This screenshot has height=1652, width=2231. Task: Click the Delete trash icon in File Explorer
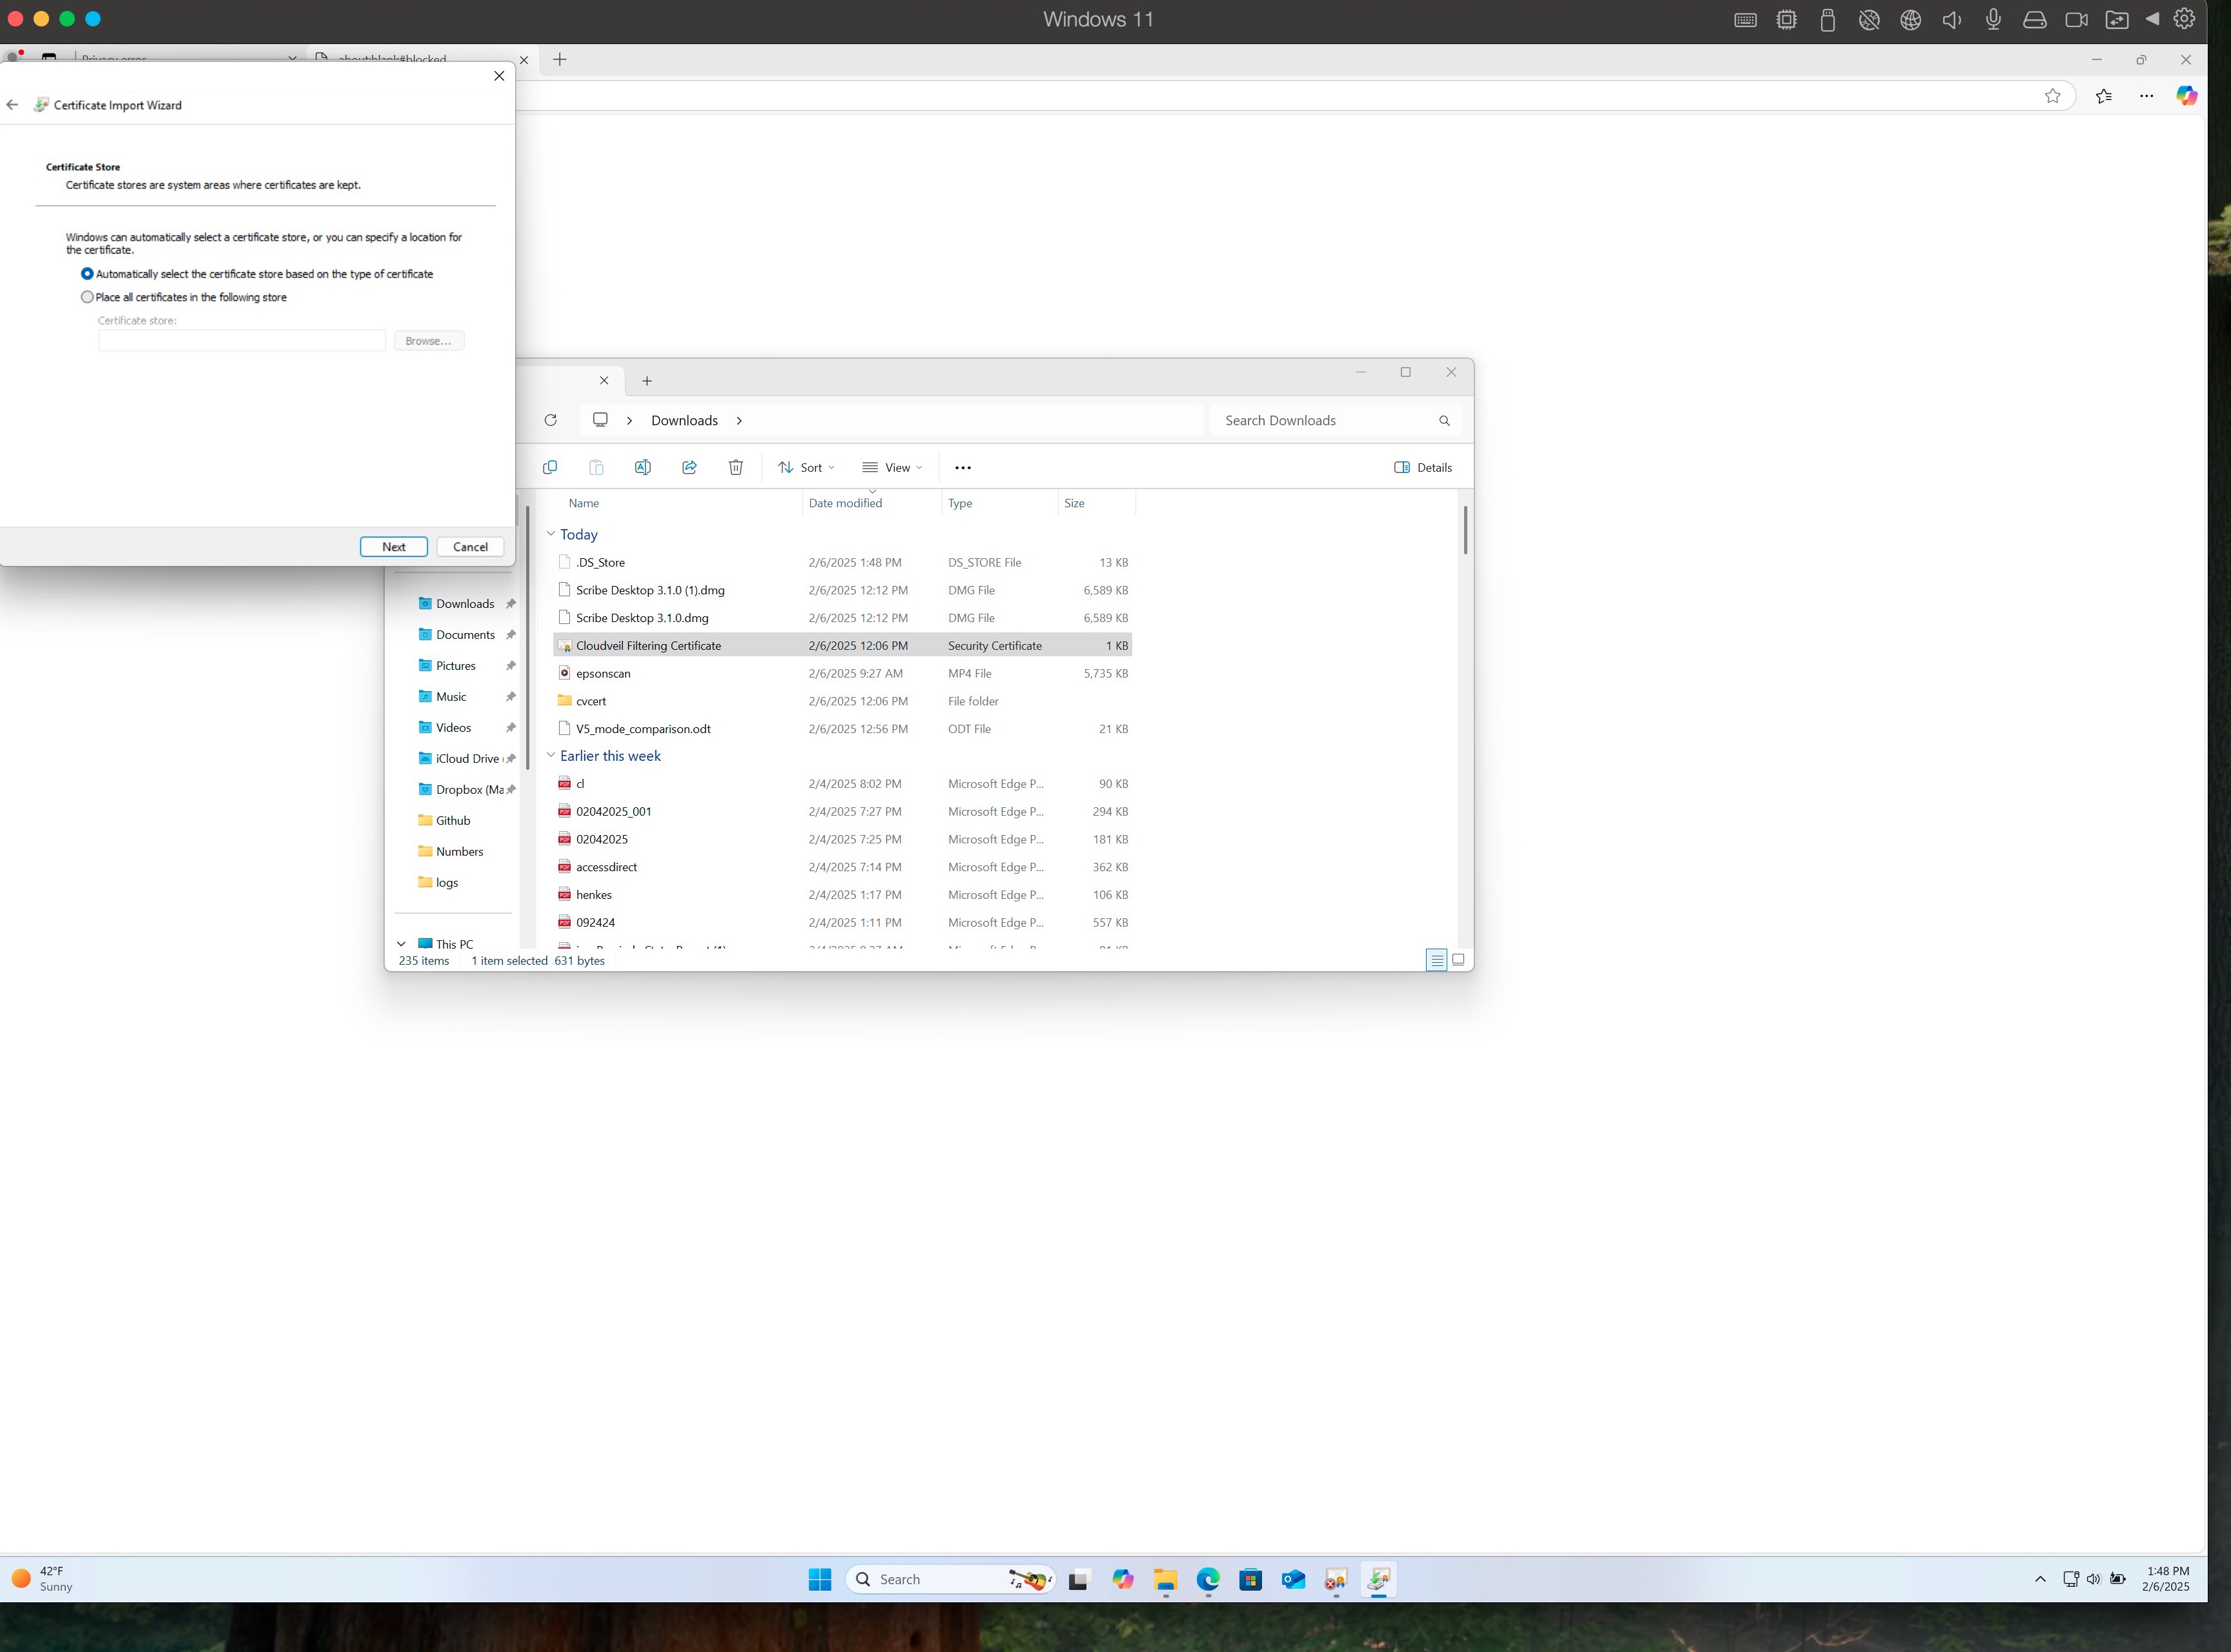(x=735, y=467)
